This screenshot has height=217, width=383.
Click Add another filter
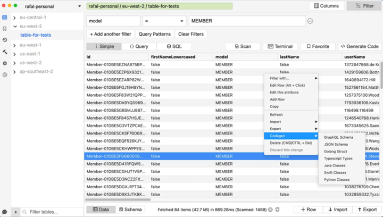111,34
